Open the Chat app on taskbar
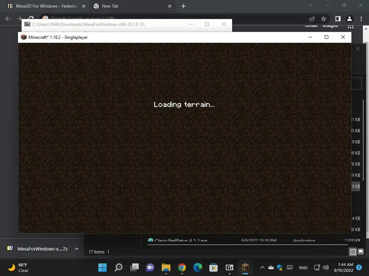369x276 pixels. pos(150,267)
